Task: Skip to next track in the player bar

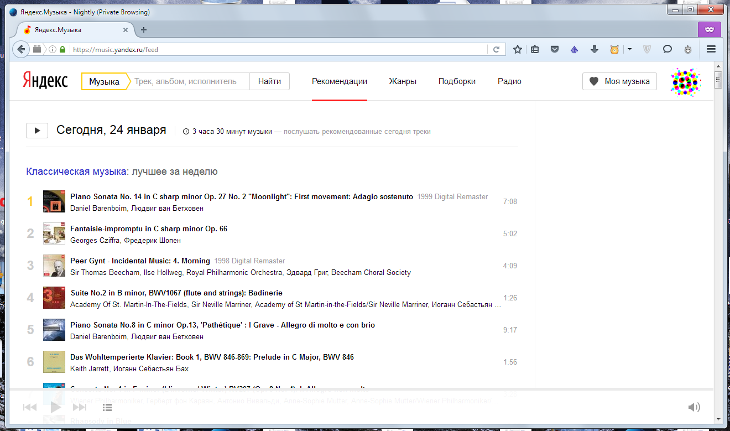Action: 80,407
